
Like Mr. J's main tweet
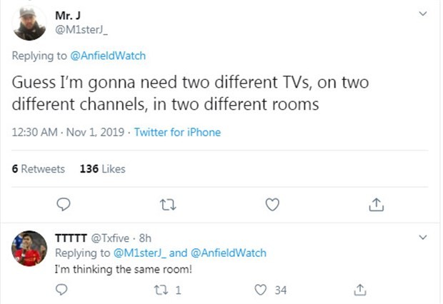272,205
